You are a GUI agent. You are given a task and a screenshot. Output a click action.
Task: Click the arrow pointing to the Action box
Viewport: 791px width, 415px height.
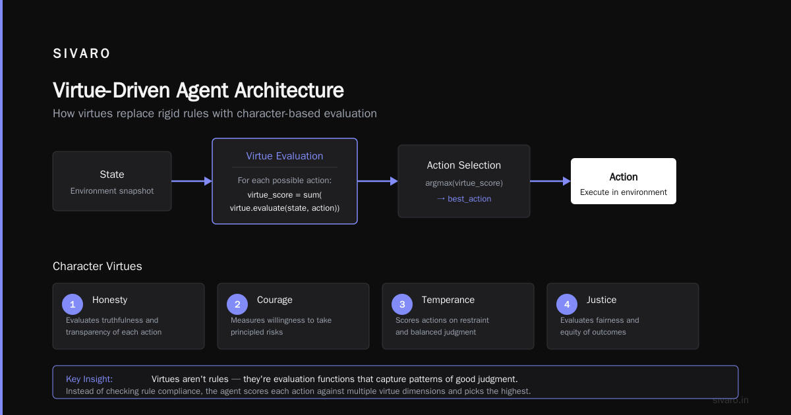coord(550,181)
